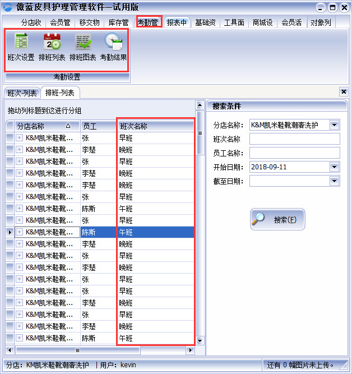Viewport: 352px width, 374px height.
Task: Open the 库存管 ribbon tab
Action: coord(118,22)
